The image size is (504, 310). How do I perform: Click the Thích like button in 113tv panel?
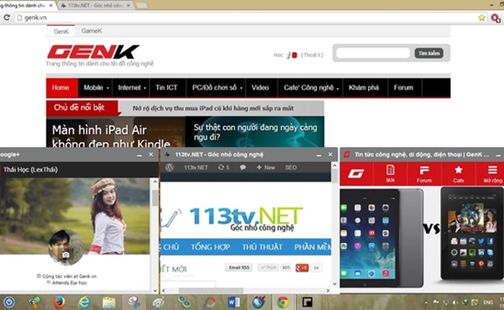269,267
